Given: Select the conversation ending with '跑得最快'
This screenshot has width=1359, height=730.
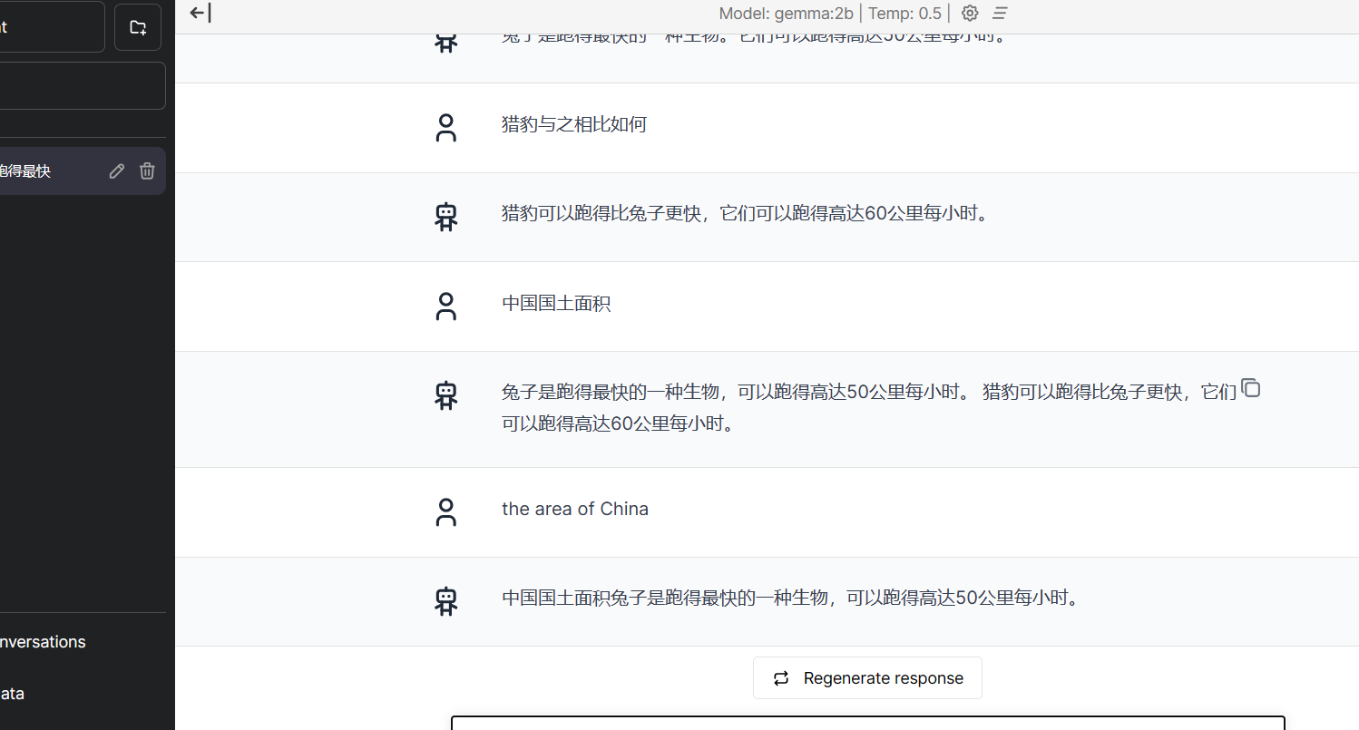Looking at the screenshot, I should point(83,170).
